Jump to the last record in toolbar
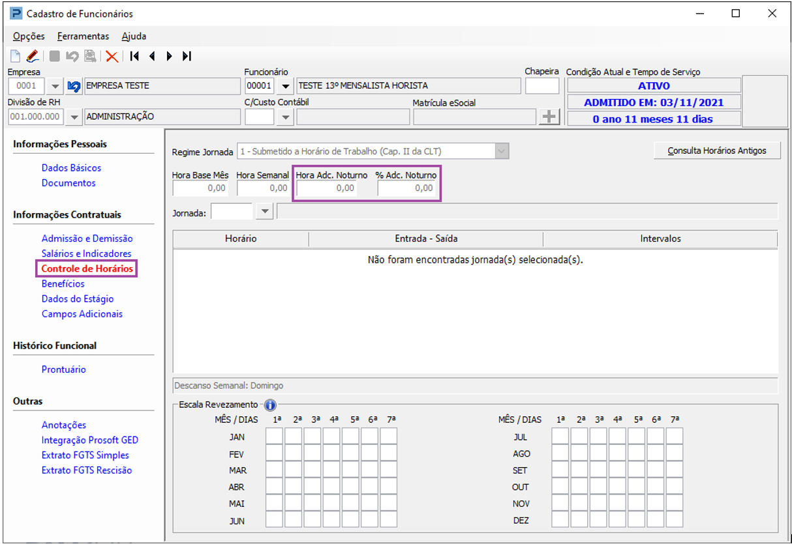Screen dimensions: 792x544 187,57
